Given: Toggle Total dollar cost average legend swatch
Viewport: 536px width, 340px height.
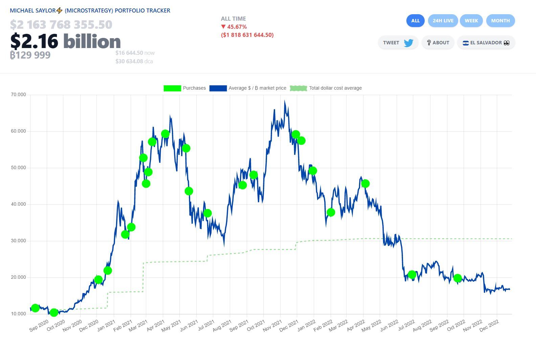Looking at the screenshot, I should [x=298, y=88].
